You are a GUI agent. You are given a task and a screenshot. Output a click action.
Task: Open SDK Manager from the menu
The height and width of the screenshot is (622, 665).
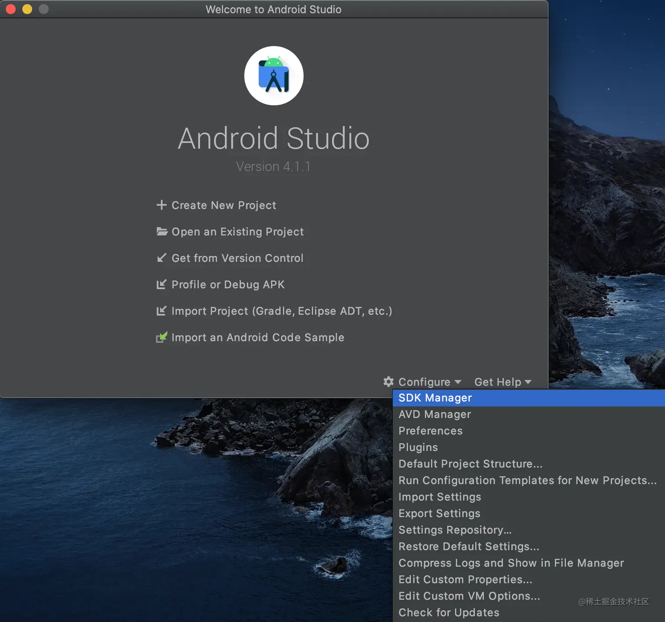[x=435, y=398]
